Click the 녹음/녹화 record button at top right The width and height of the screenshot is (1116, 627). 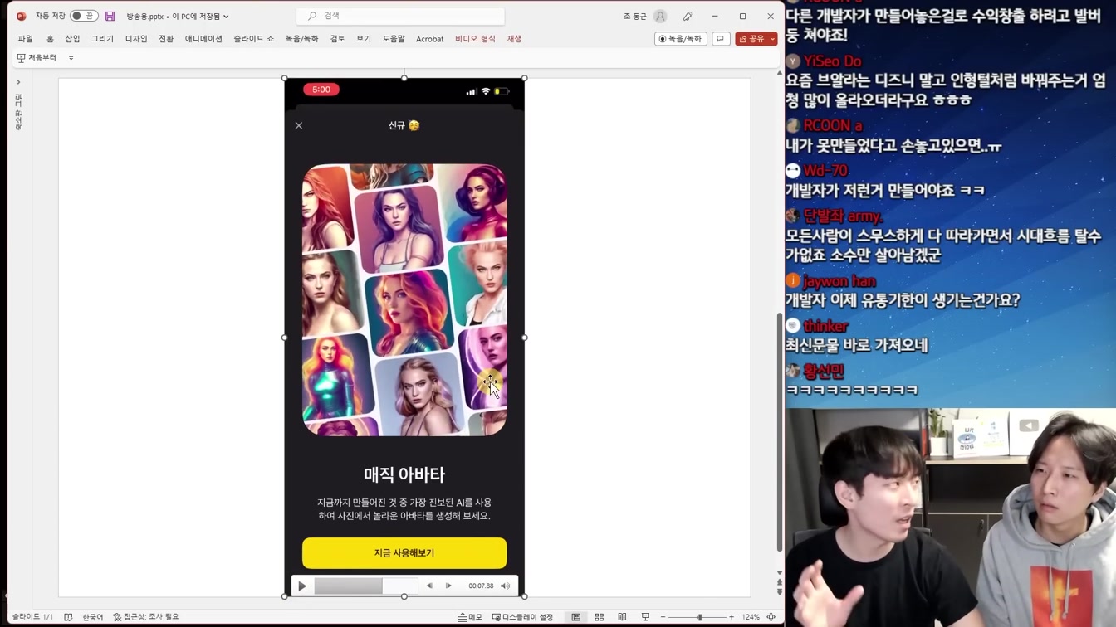tap(680, 39)
